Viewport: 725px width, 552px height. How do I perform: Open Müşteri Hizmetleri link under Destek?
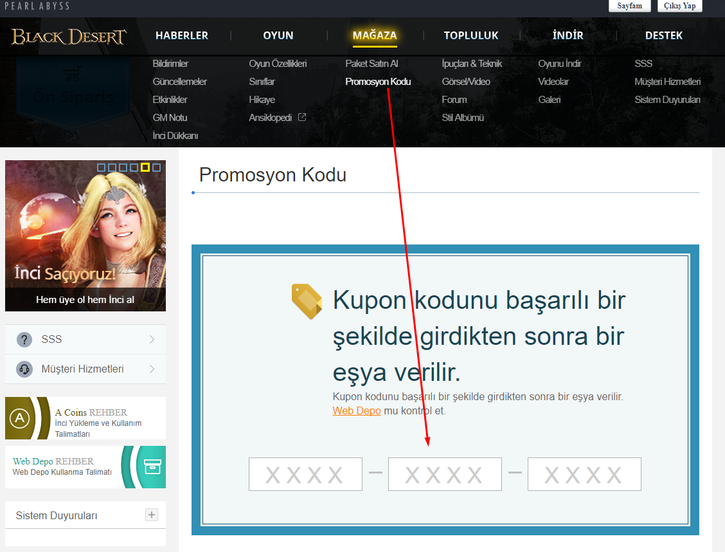667,82
